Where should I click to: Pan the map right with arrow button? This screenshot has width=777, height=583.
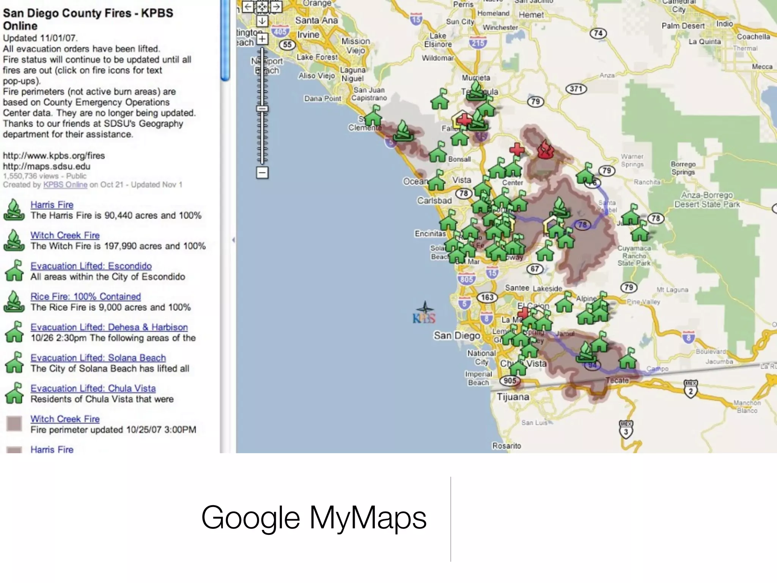[277, 6]
